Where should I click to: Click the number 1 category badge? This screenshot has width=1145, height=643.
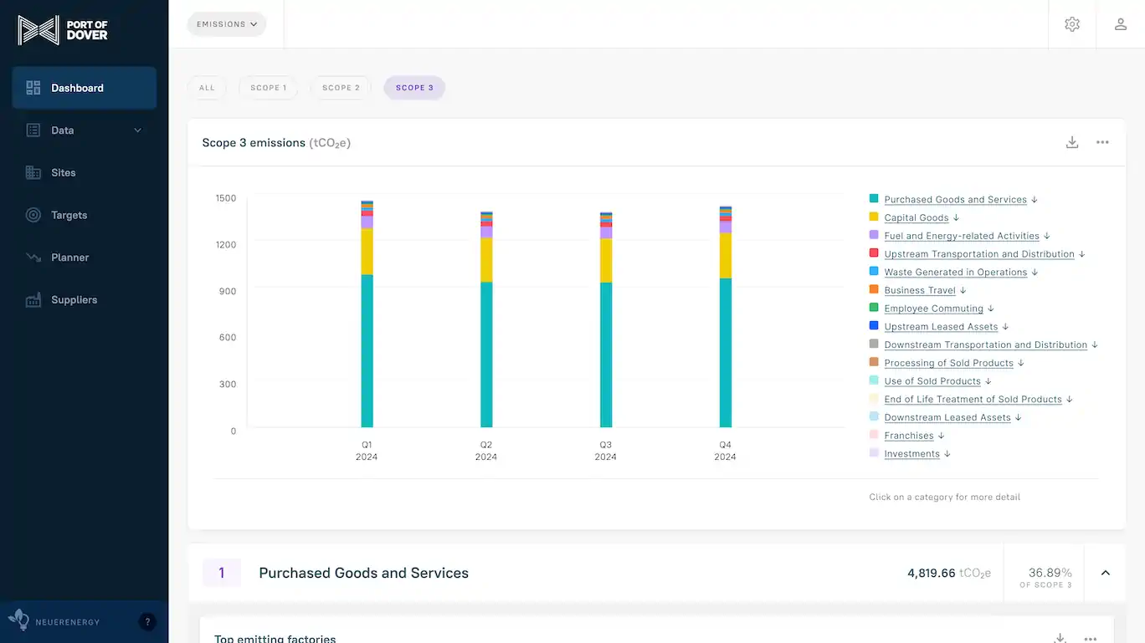[x=222, y=573]
